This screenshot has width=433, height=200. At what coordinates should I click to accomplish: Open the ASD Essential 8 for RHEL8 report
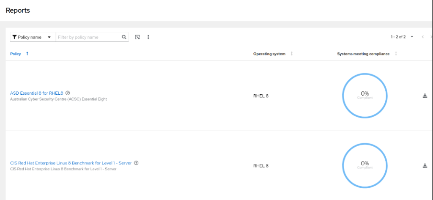36,93
